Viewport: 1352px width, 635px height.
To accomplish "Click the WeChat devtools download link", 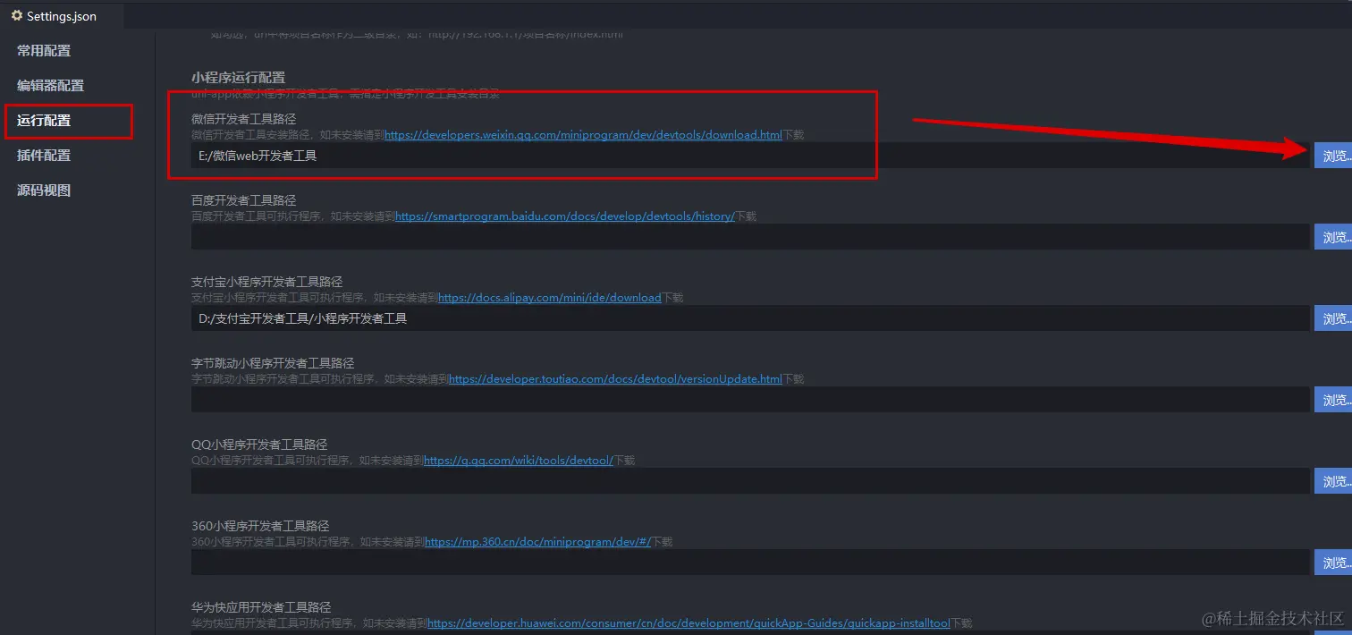I will (x=583, y=135).
